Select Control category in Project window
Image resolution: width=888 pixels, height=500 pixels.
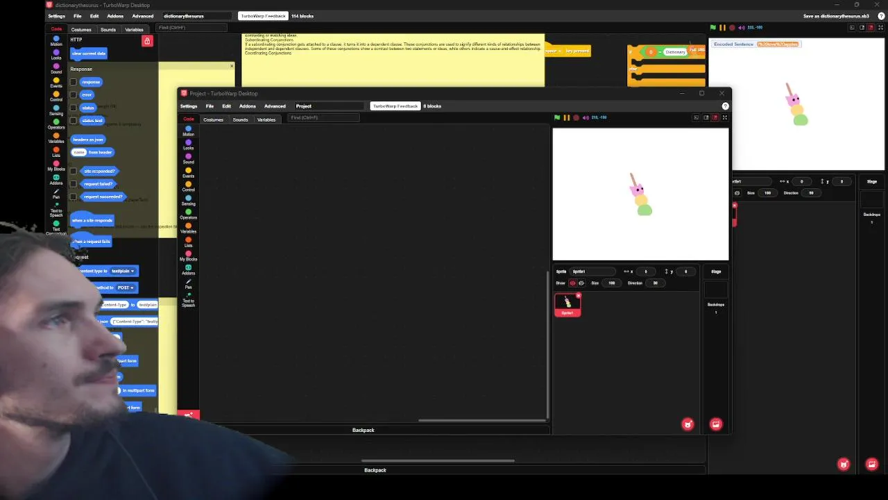click(x=188, y=186)
